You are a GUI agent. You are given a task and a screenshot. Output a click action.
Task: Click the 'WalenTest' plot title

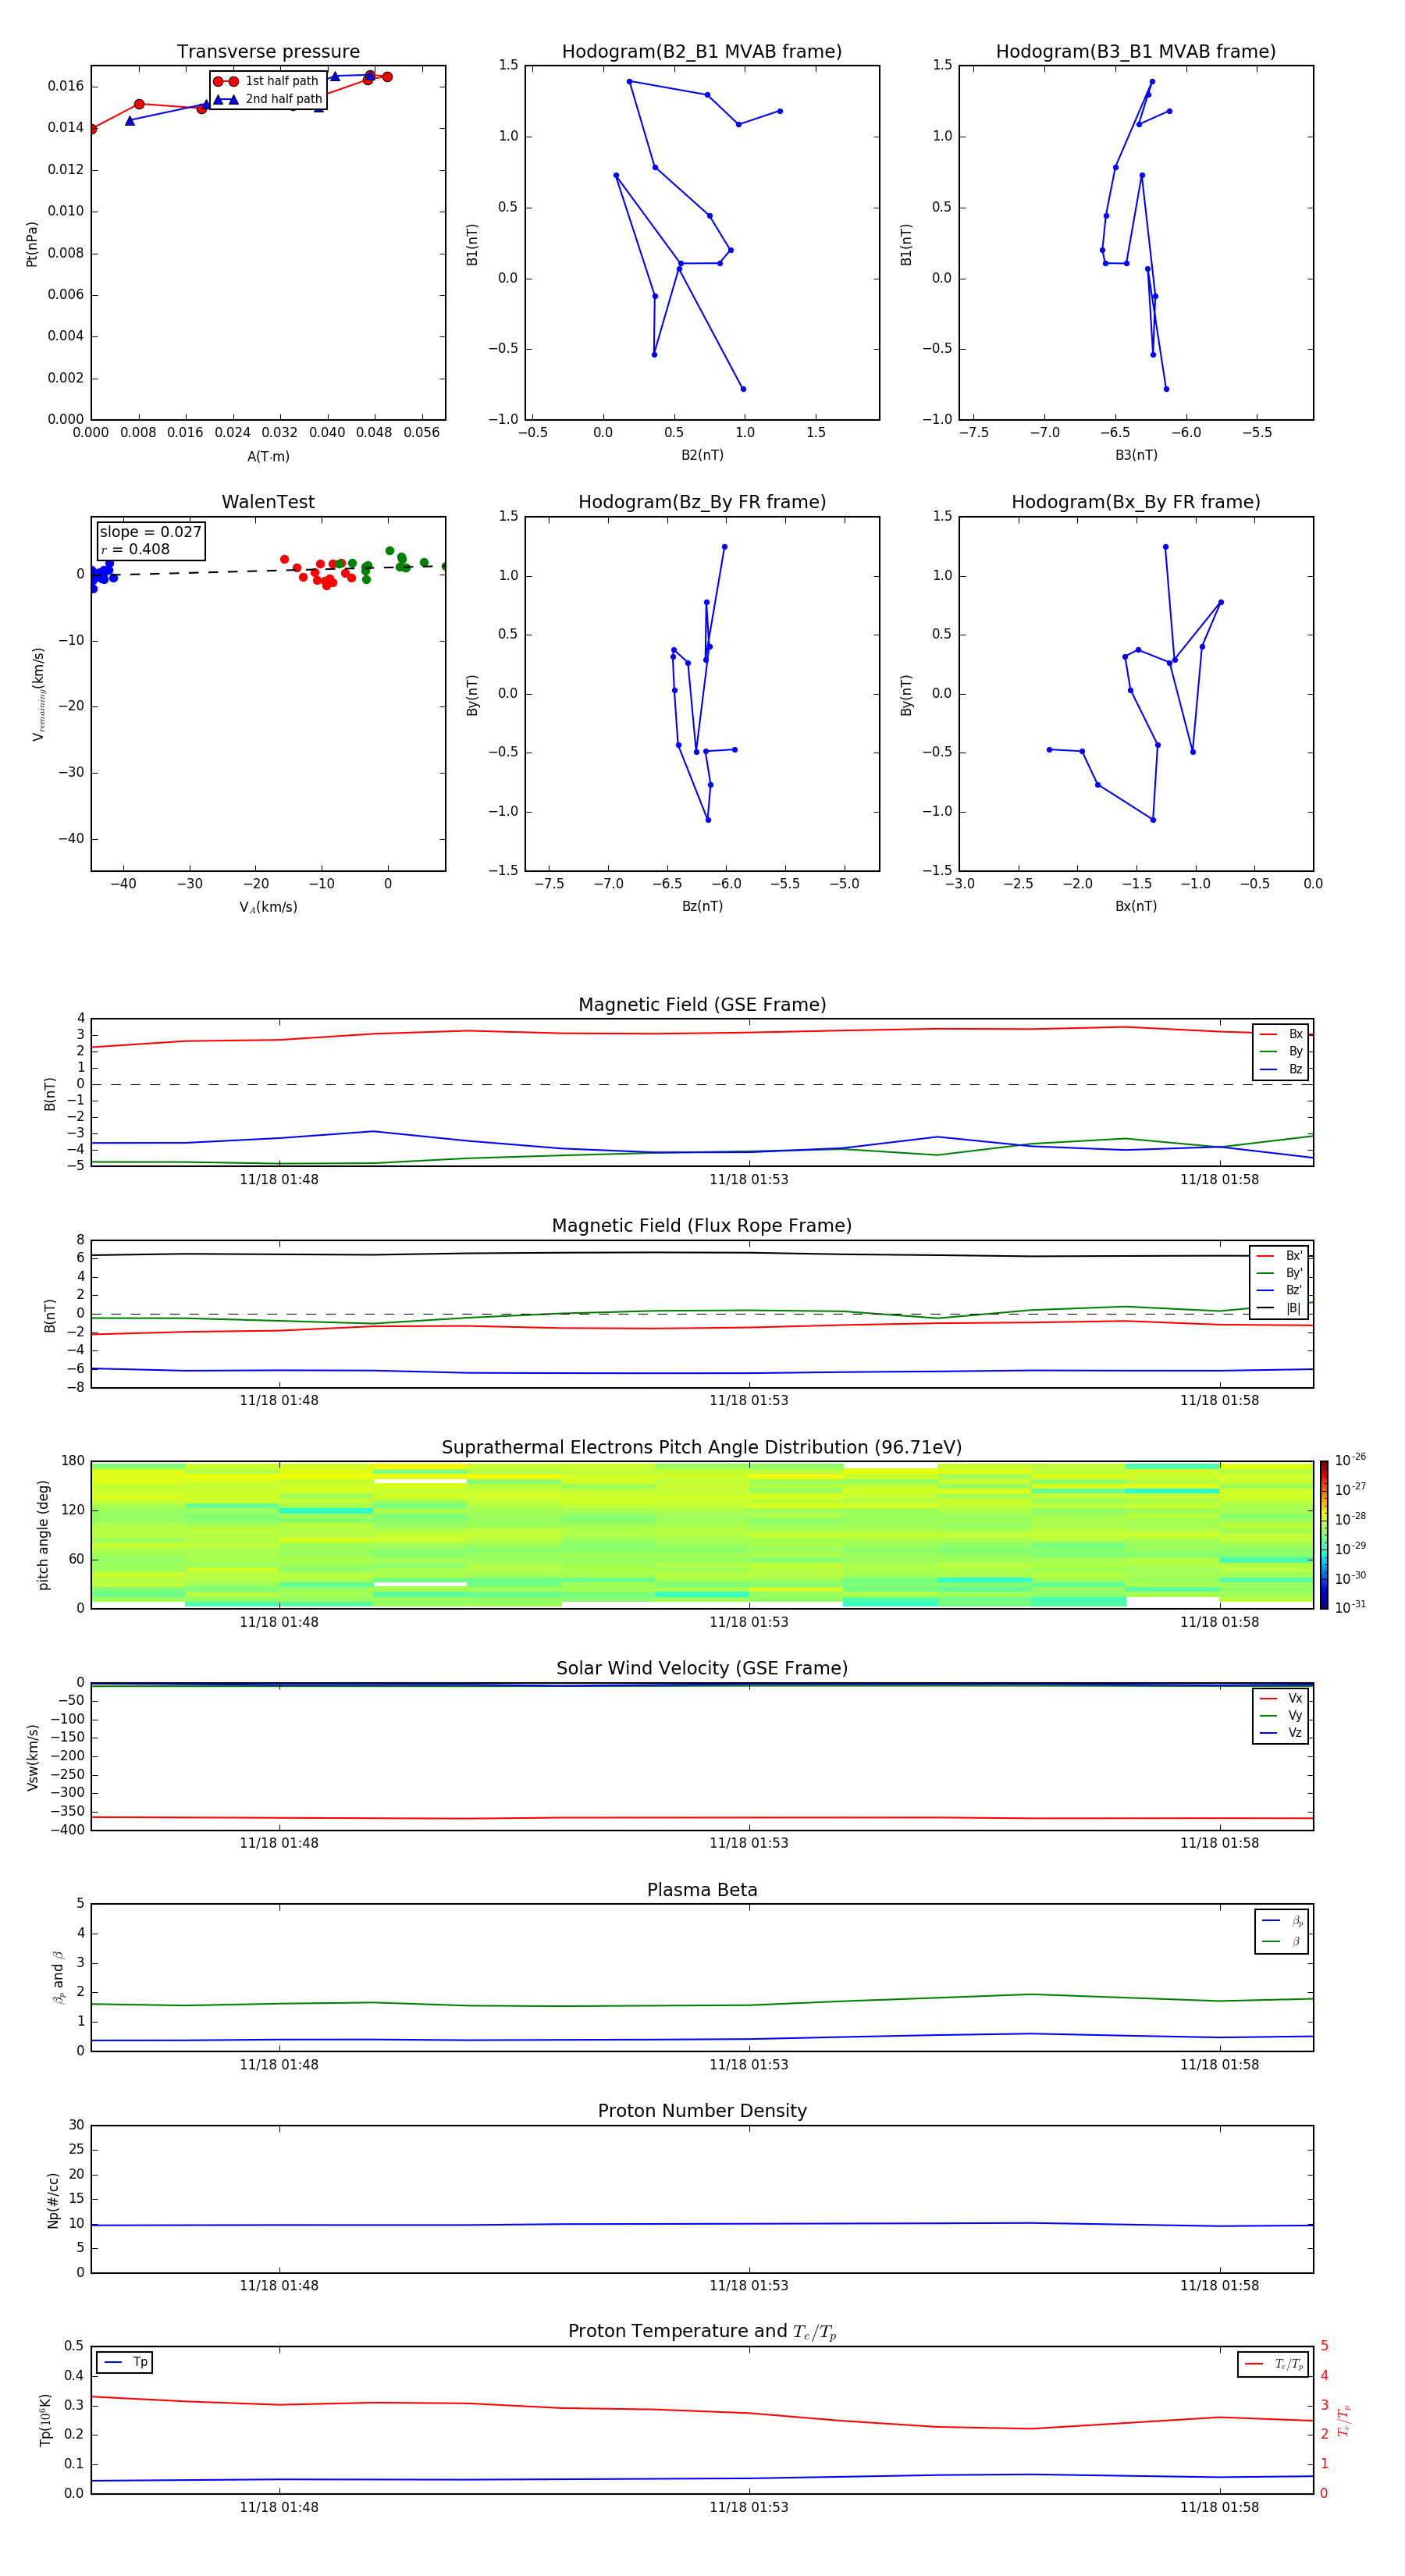[268, 502]
